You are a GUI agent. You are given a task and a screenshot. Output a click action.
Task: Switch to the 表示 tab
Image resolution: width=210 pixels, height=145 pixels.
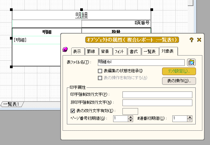[x=77, y=51]
